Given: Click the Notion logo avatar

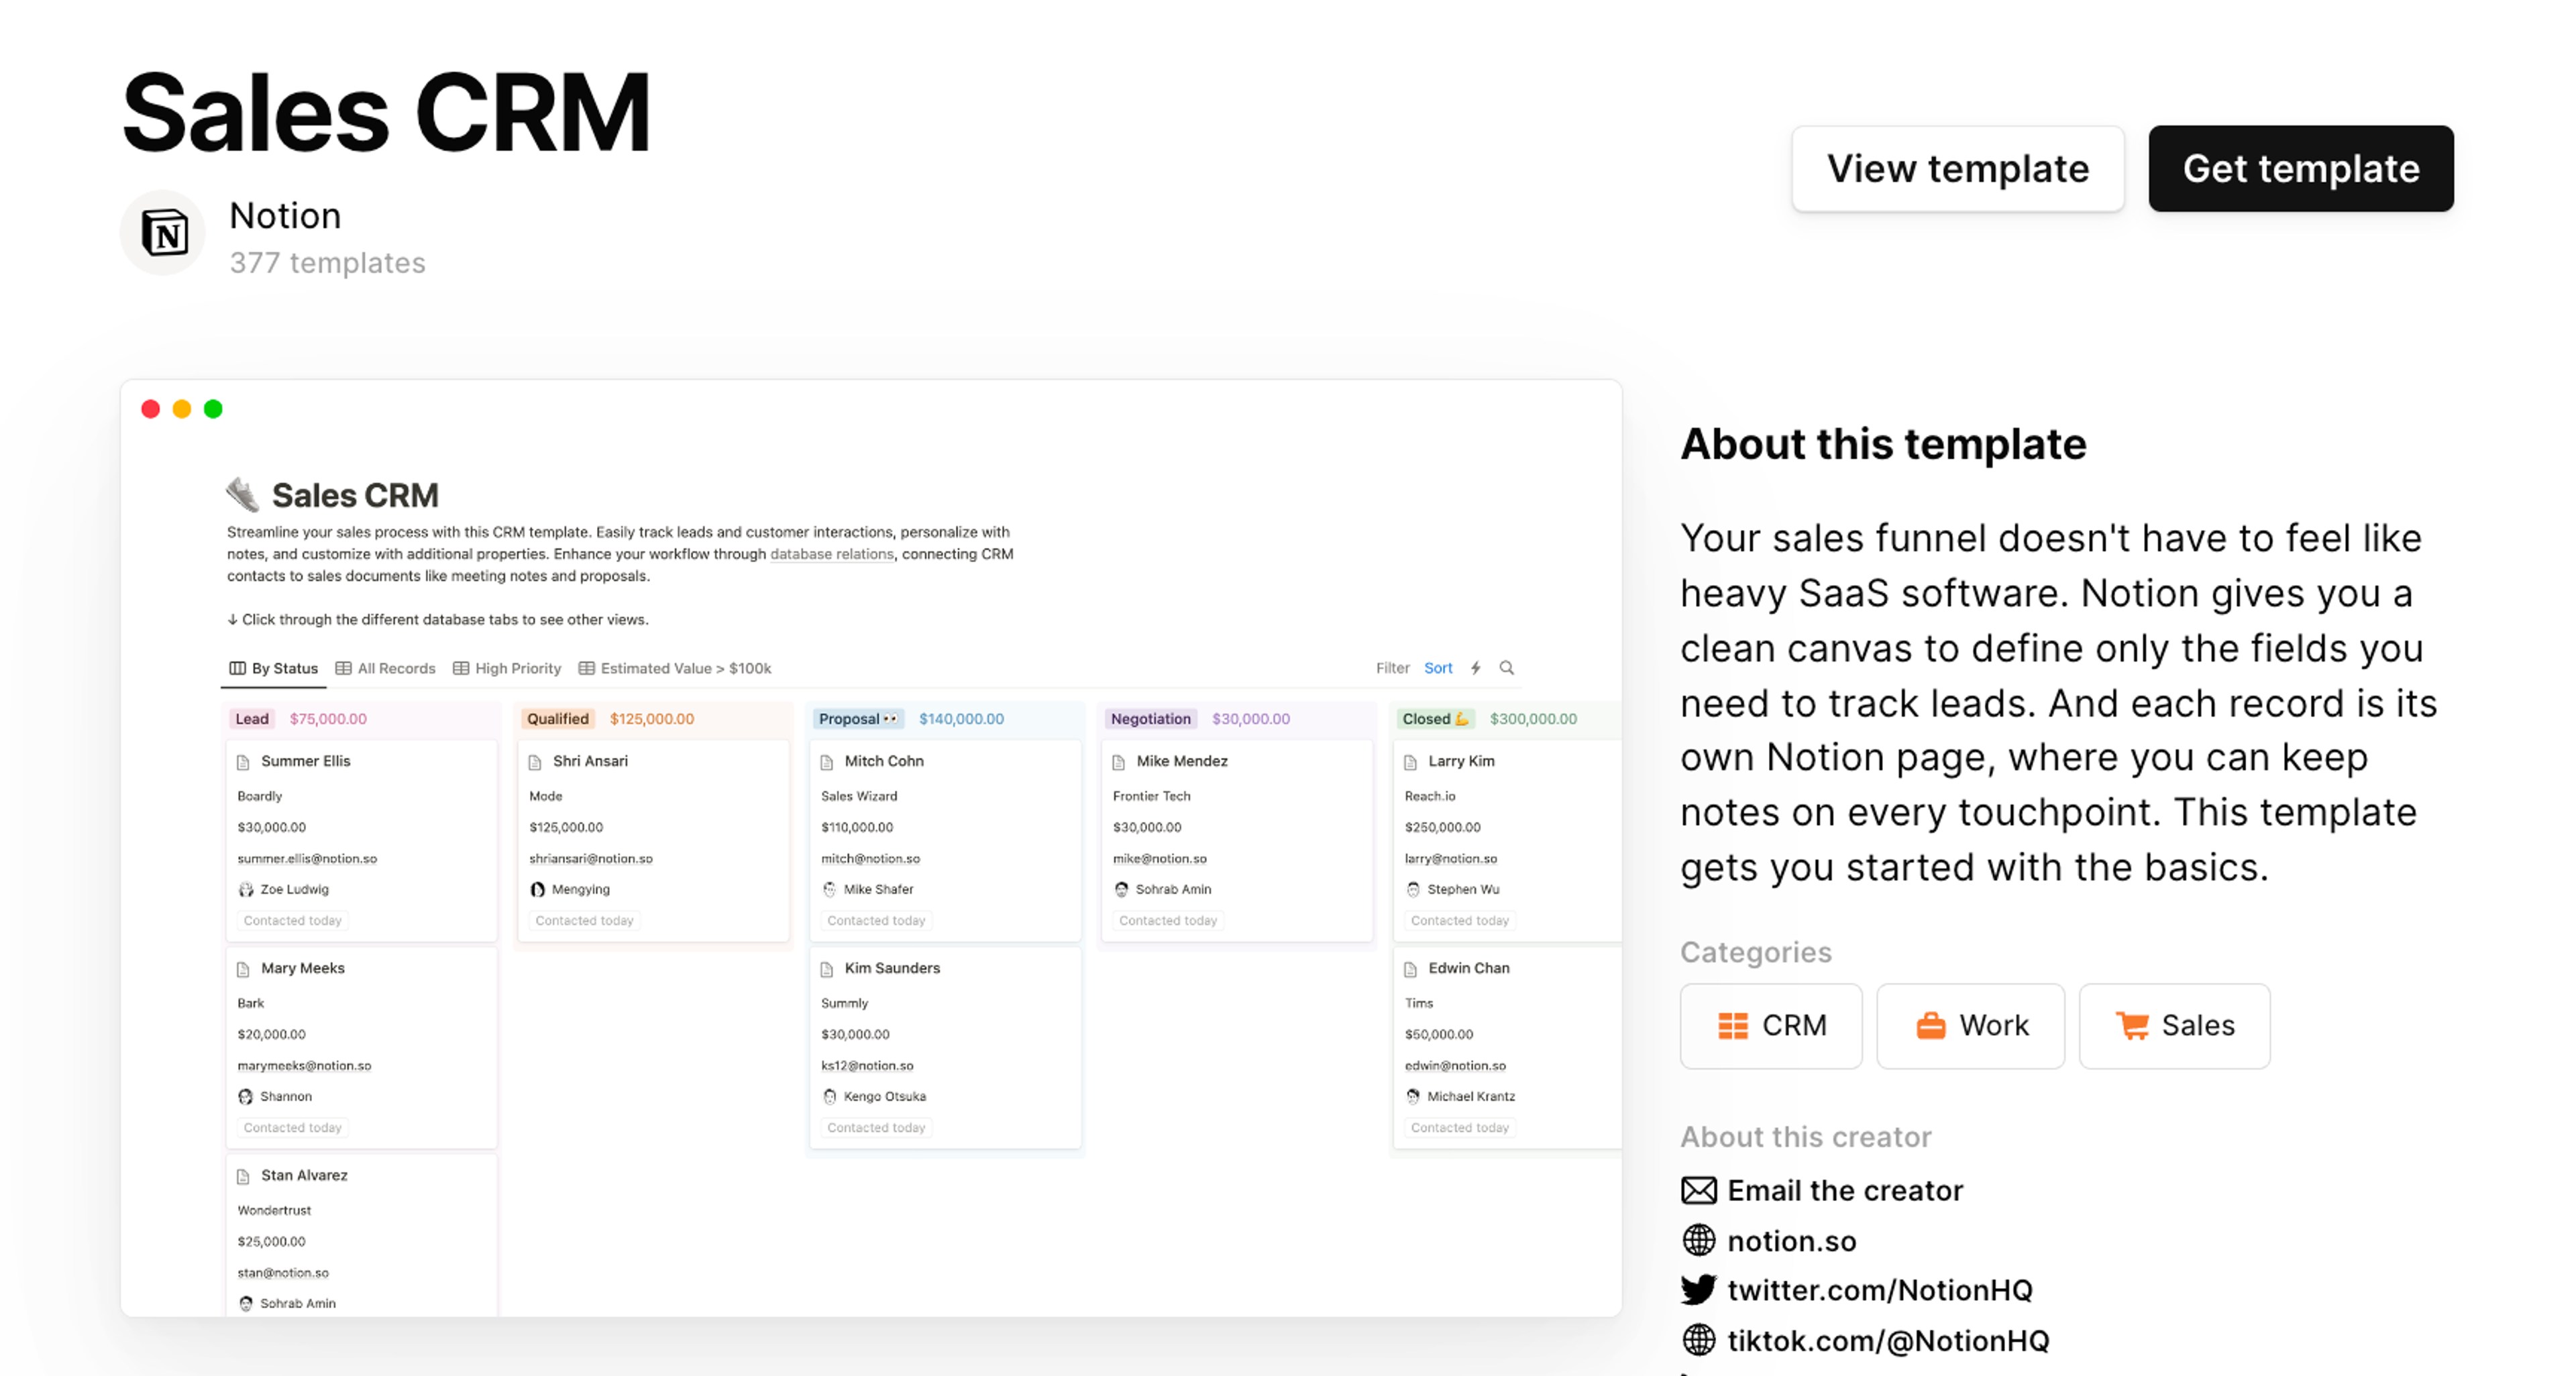Looking at the screenshot, I should point(163,233).
